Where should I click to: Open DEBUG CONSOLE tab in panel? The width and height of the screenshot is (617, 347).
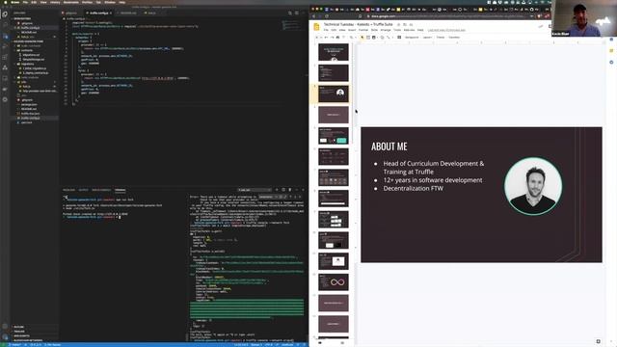click(x=101, y=190)
